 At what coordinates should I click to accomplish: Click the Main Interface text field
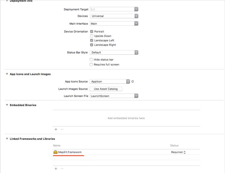pyautogui.click(x=112, y=24)
